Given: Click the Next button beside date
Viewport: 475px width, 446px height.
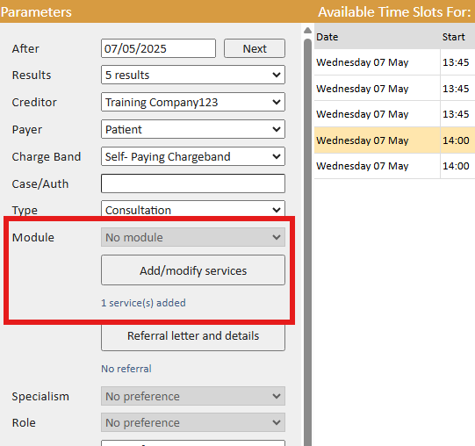Looking at the screenshot, I should [x=254, y=48].
